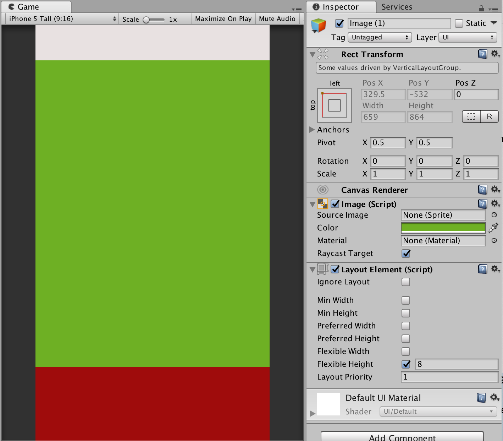
Task: Click the Canvas Renderer component icon
Action: click(x=323, y=190)
